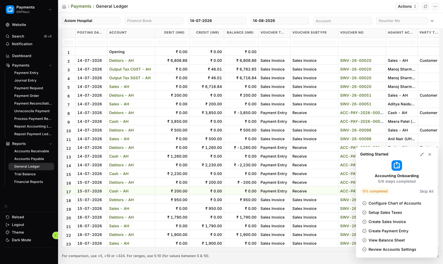Click the Finance Book filter field
The width and height of the screenshot is (443, 264).
pyautogui.click(x=154, y=21)
